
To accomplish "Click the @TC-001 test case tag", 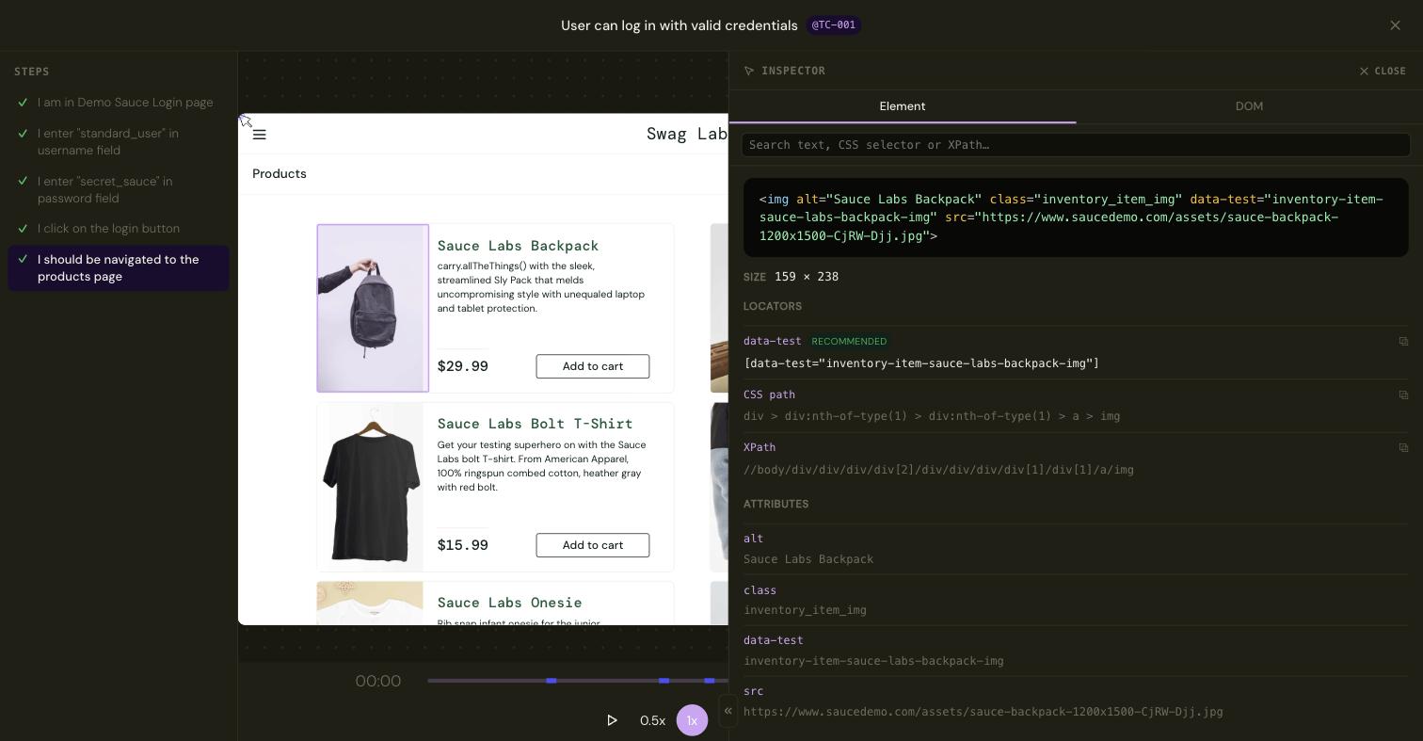I will coord(834,25).
